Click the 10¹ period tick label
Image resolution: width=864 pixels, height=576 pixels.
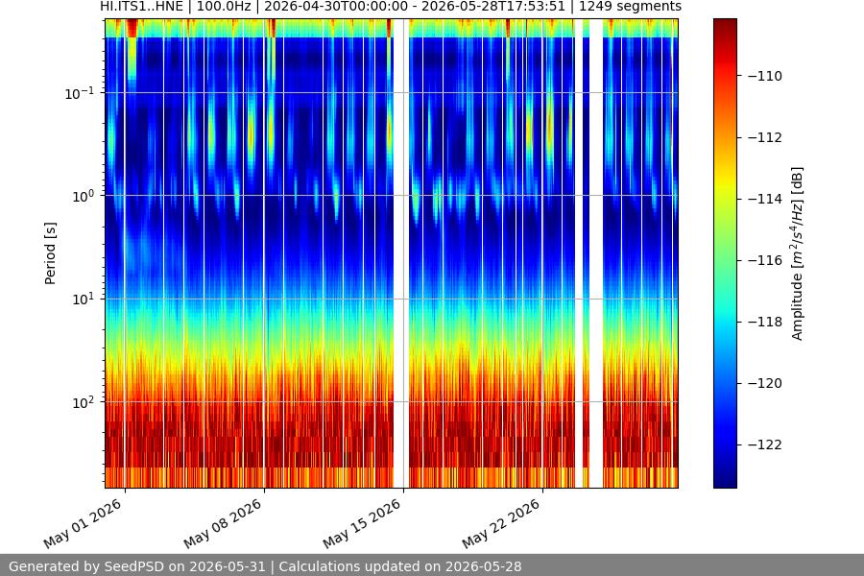(83, 300)
